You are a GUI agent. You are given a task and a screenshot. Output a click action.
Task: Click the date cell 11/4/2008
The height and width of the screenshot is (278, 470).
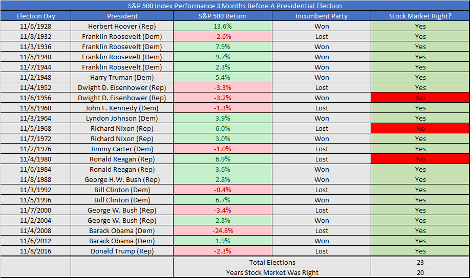[x=36, y=230]
